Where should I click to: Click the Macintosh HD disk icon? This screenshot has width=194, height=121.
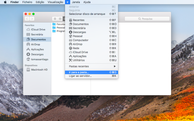tap(28, 70)
